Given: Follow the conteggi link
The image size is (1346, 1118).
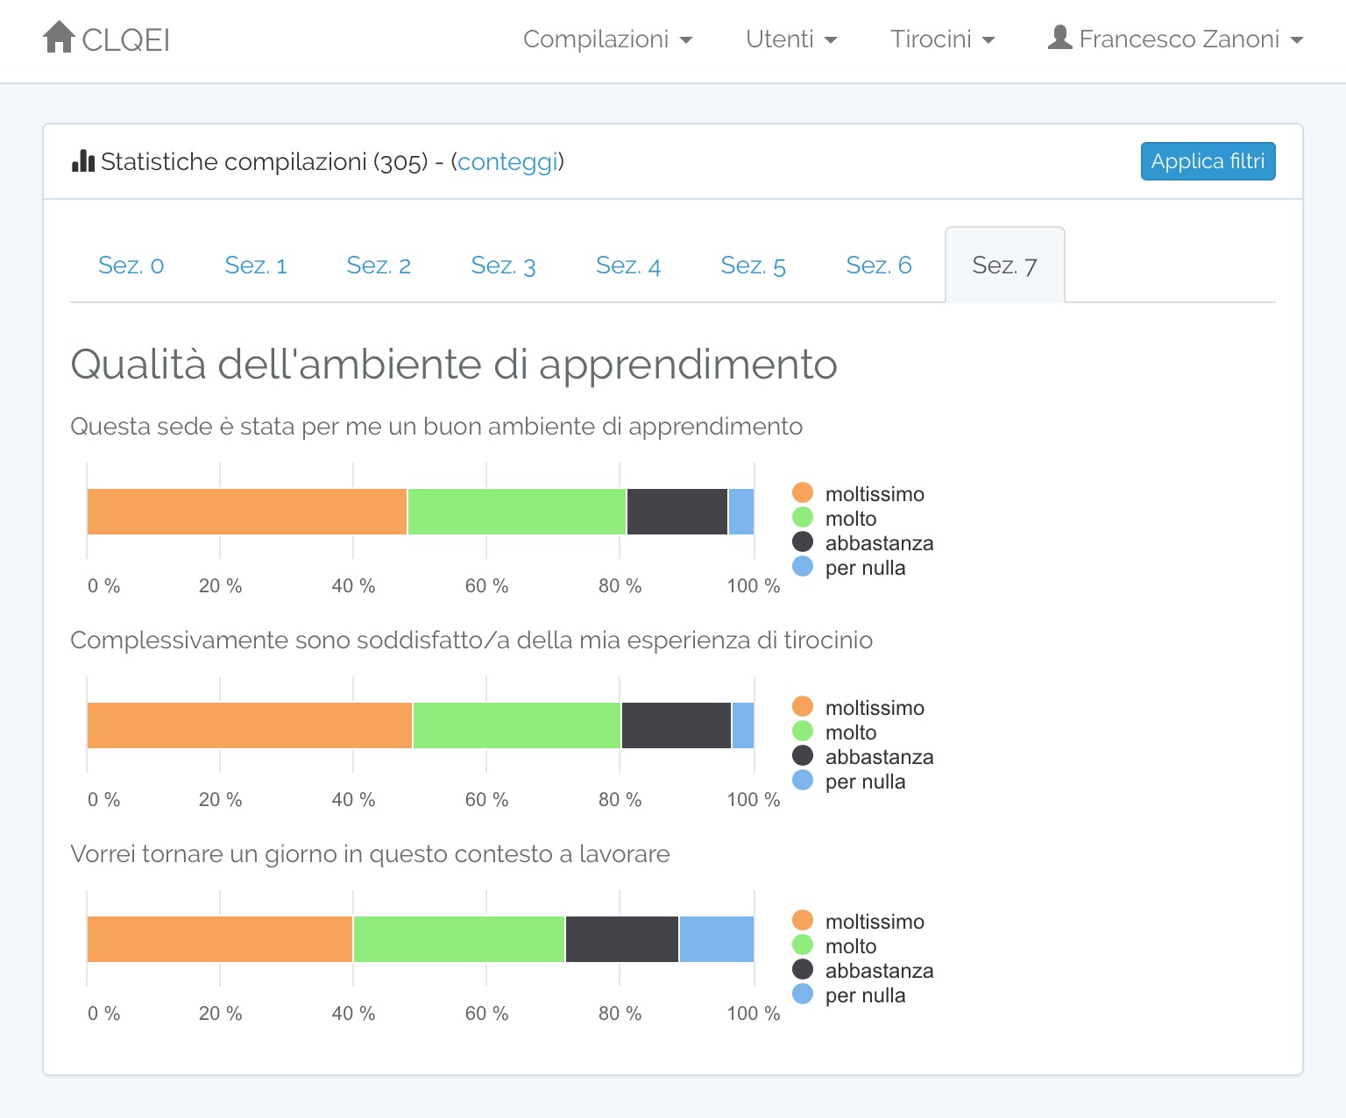Looking at the screenshot, I should pyautogui.click(x=507, y=162).
